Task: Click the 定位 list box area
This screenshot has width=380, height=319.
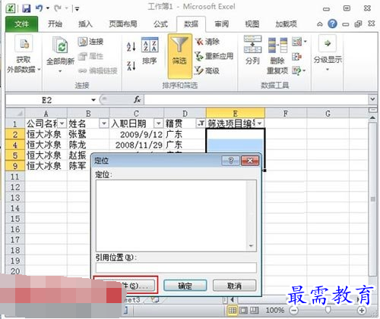Action: tap(176, 215)
